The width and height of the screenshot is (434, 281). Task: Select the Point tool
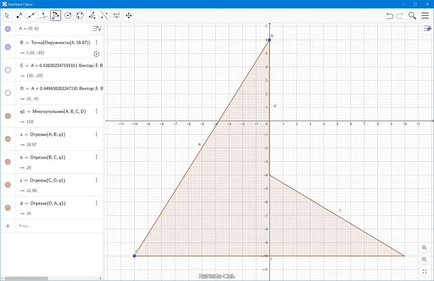[x=19, y=16]
